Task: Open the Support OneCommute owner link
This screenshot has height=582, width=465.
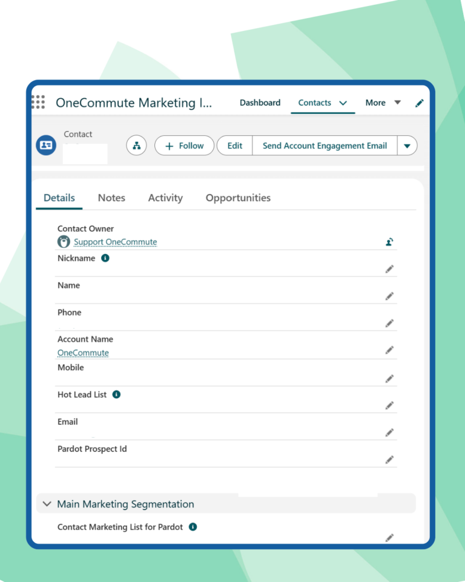Action: [115, 242]
